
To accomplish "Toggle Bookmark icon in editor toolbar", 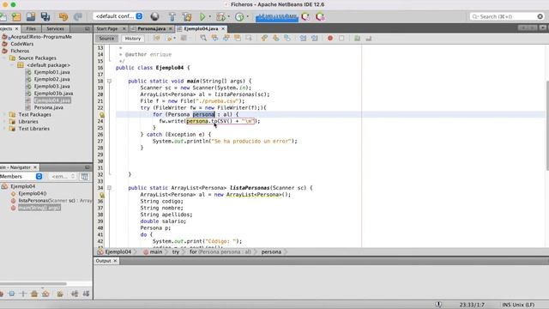I will (x=287, y=38).
